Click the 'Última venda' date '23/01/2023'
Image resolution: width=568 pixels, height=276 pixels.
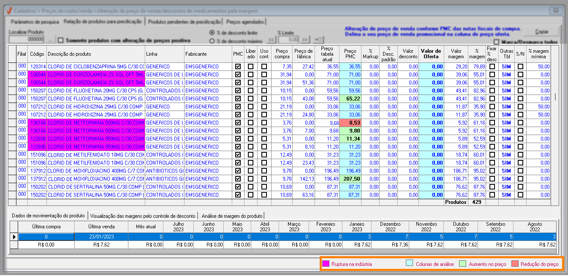coord(101,237)
